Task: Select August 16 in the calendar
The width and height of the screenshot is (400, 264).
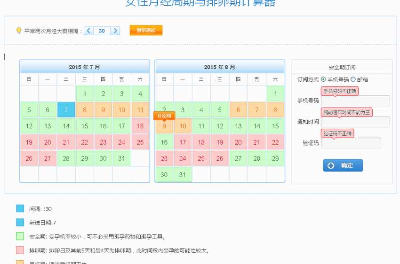Action: click(x=164, y=142)
